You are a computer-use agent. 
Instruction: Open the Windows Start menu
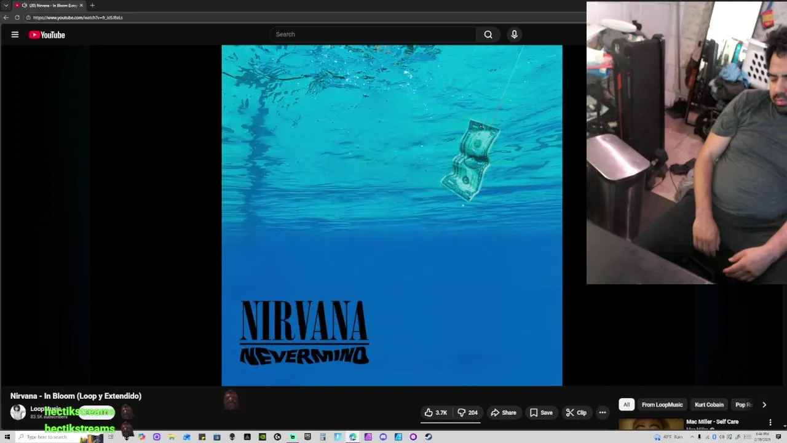click(7, 437)
